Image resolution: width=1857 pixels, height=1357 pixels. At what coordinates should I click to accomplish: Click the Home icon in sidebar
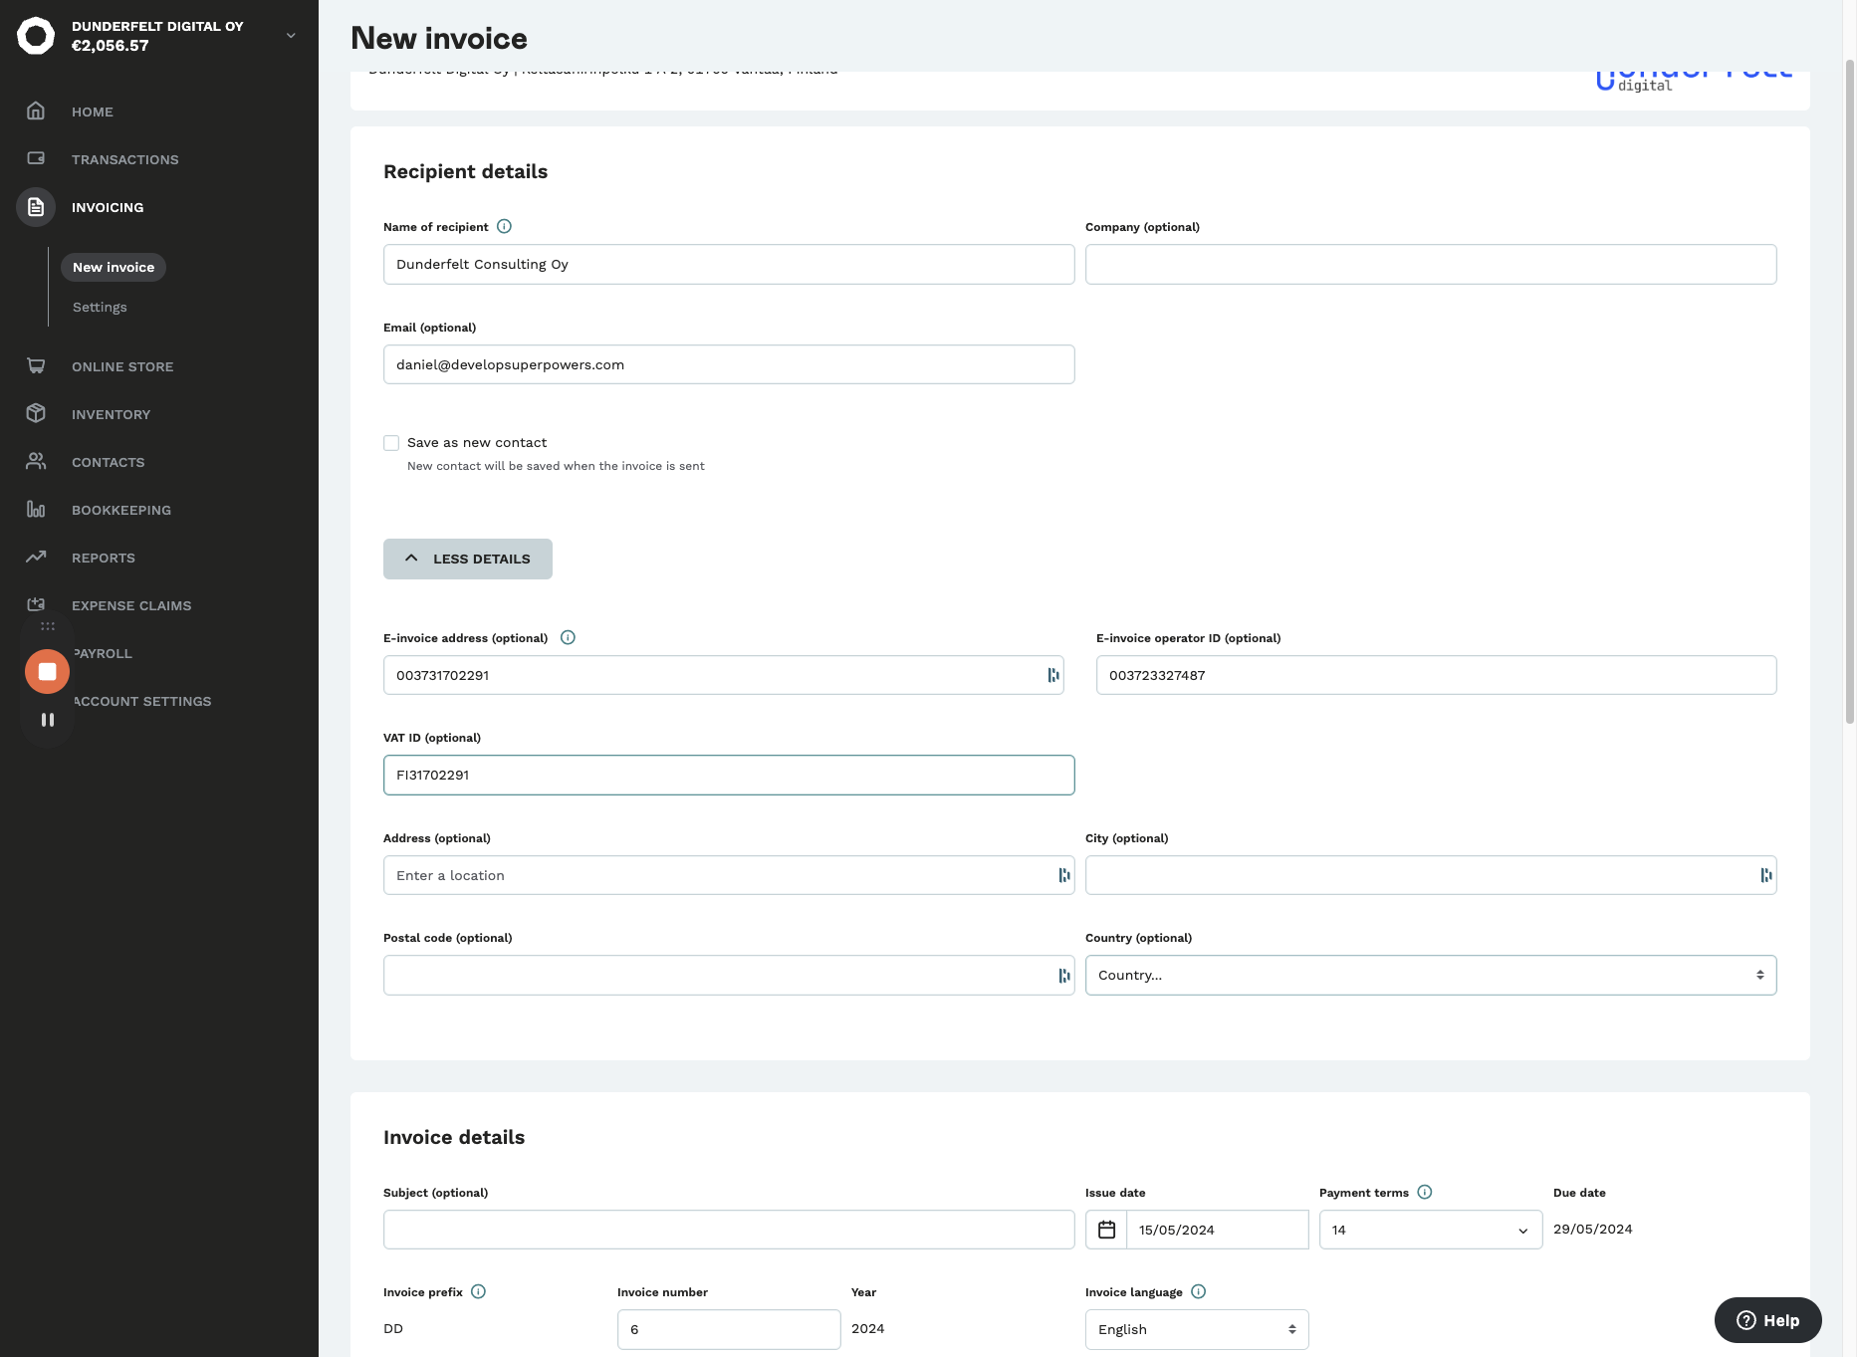point(36,112)
